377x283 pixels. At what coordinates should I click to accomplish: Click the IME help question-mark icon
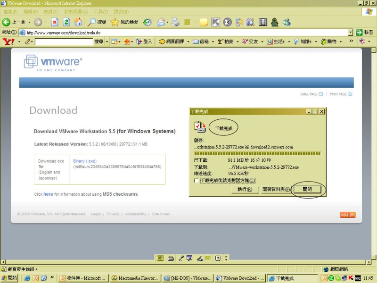click(x=218, y=258)
